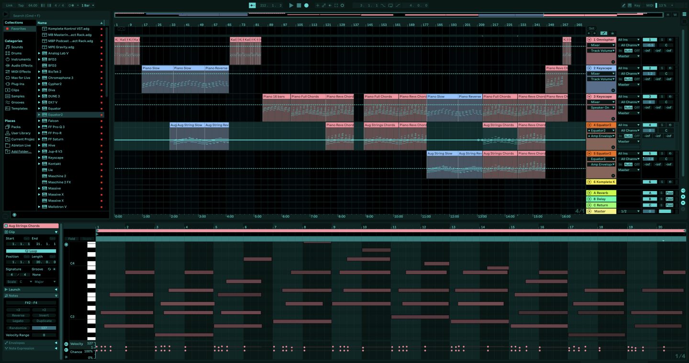This screenshot has height=363, width=689.
Task: Toggle Follow playback button in transport bar
Action: [x=252, y=5]
